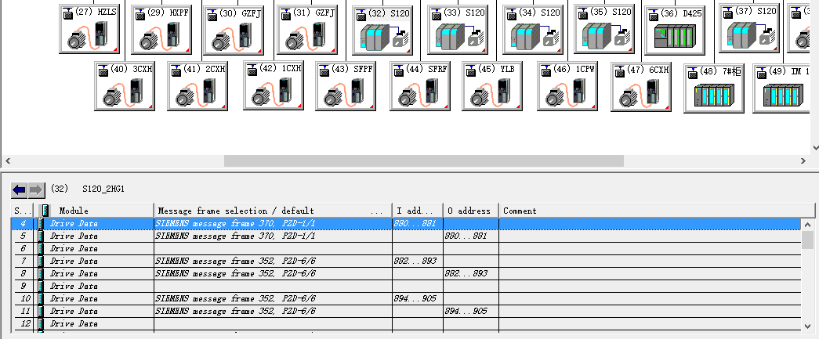Select the (43) SFPF drive node
Image resolution: width=819 pixels, height=339 pixels.
pos(346,86)
